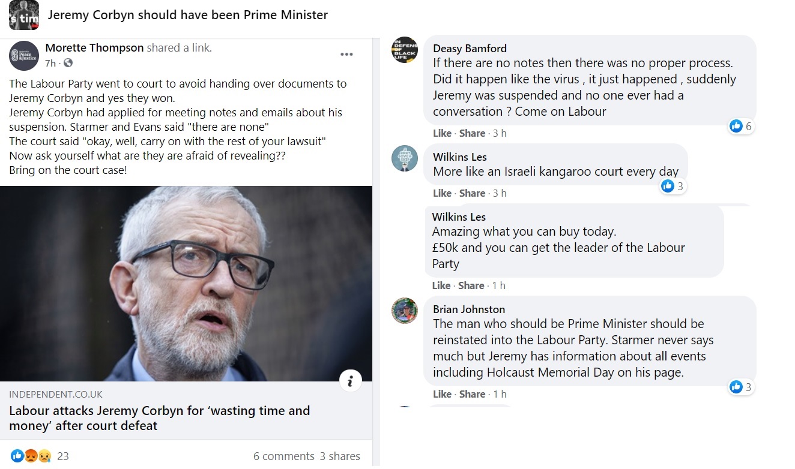Image resolution: width=795 pixels, height=469 pixels.
Task: Open Brian Johnston's profile avatar
Action: [x=404, y=311]
